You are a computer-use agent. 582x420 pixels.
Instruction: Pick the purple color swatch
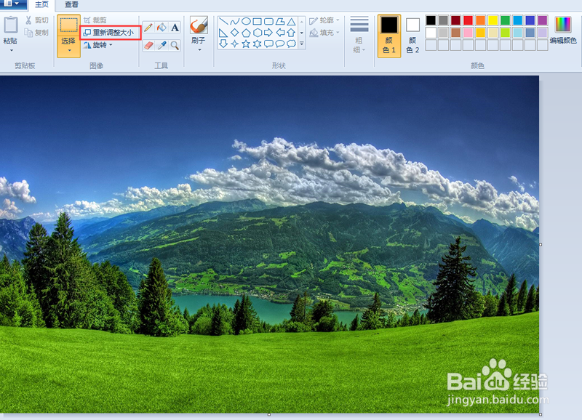[x=542, y=20]
